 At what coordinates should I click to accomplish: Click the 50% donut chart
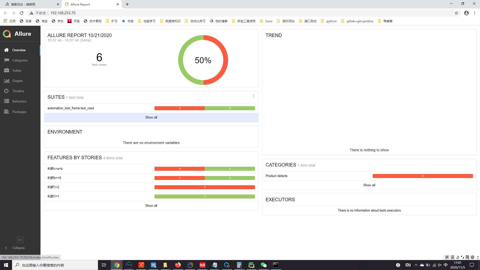[203, 60]
